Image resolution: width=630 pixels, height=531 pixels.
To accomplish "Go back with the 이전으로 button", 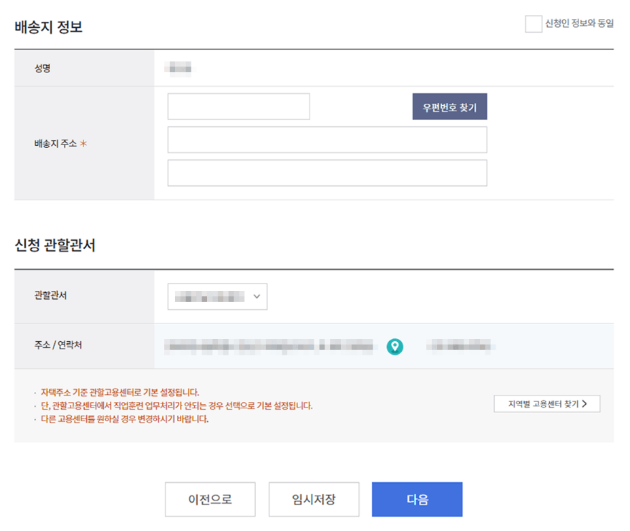I will click(x=210, y=499).
